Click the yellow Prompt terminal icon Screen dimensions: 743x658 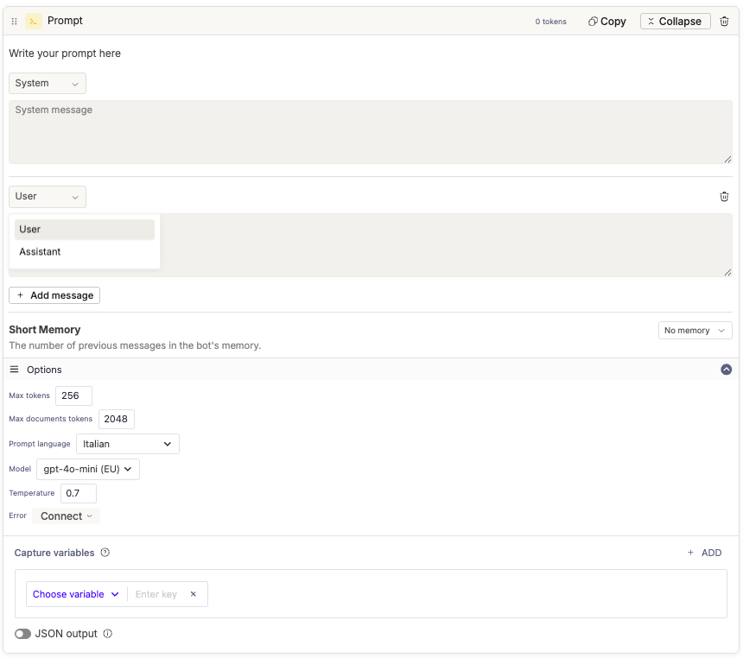(34, 21)
